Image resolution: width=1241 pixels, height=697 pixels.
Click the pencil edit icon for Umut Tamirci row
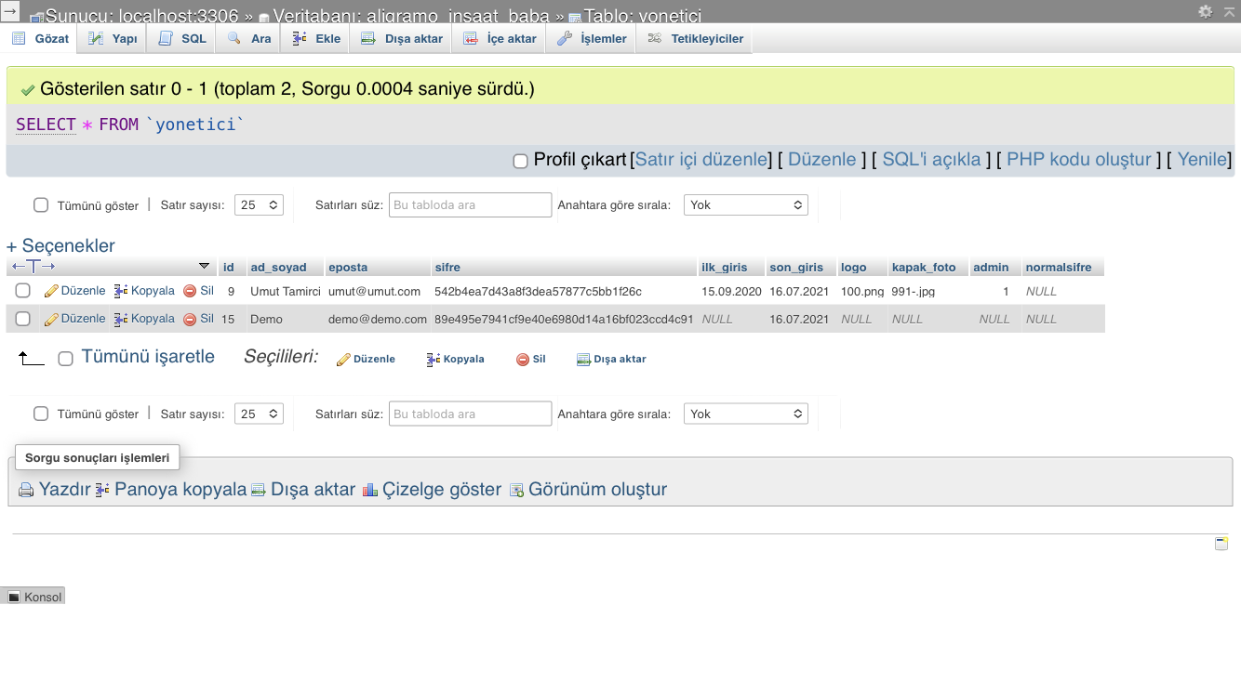pos(51,292)
